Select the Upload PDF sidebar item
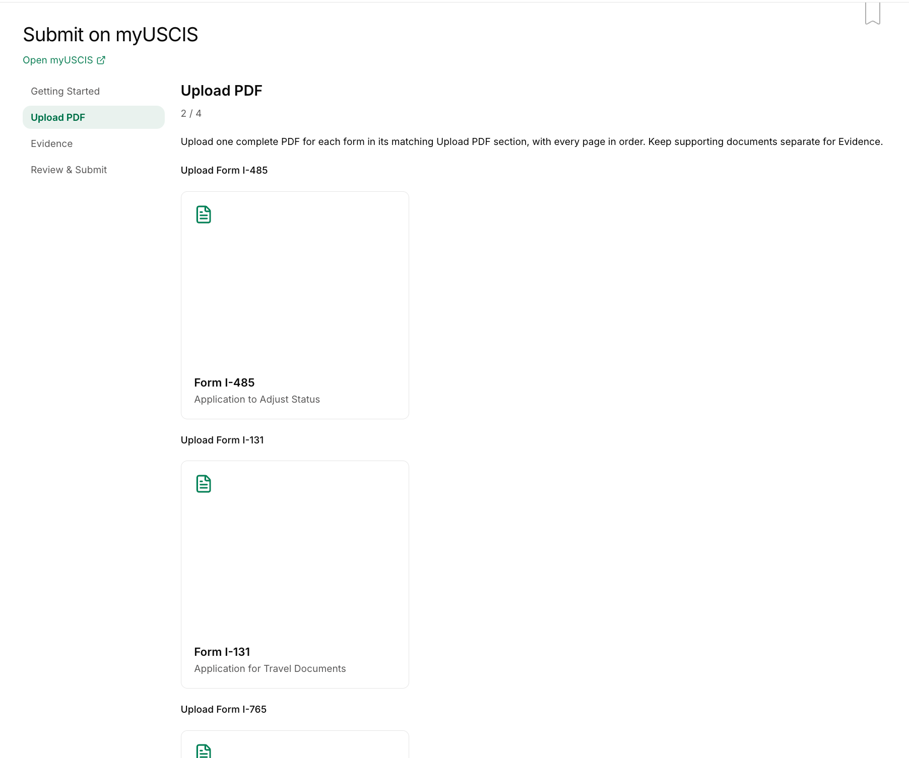The width and height of the screenshot is (909, 758). pos(94,117)
